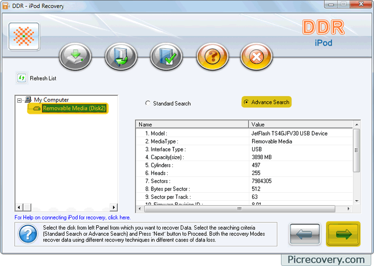Select the '9. Sector per Track :' row
Viewport: 374px width, 266px height.
(168, 197)
